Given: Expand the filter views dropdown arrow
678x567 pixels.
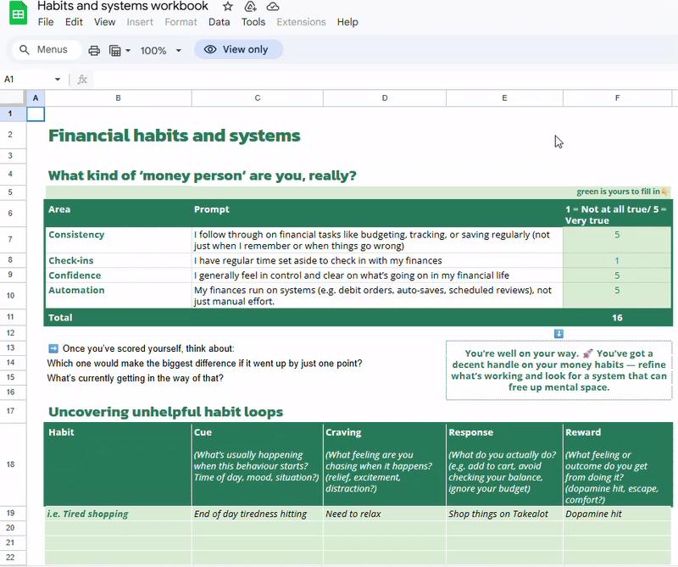Looking at the screenshot, I should pyautogui.click(x=128, y=51).
